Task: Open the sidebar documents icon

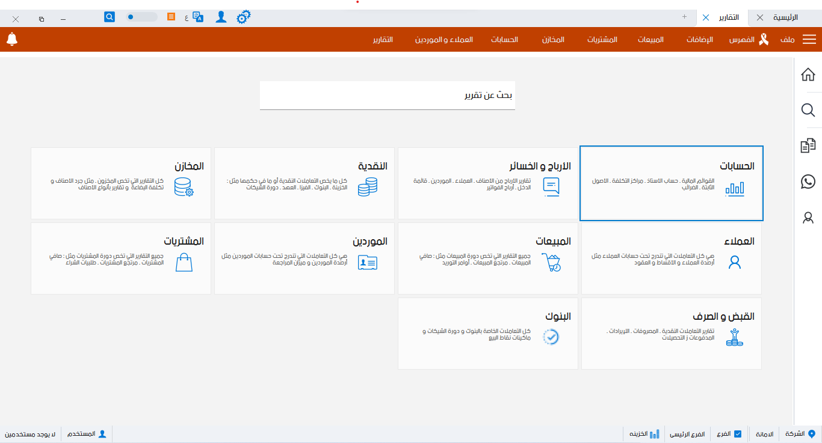Action: pyautogui.click(x=808, y=146)
